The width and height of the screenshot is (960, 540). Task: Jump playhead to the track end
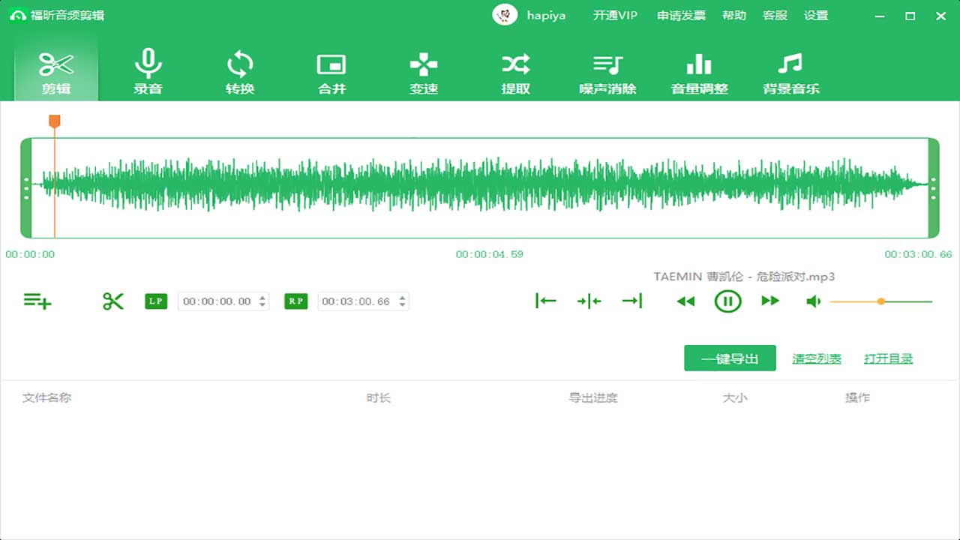(x=631, y=301)
